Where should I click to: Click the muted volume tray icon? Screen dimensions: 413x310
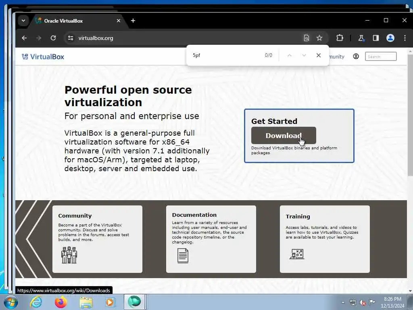363,302
